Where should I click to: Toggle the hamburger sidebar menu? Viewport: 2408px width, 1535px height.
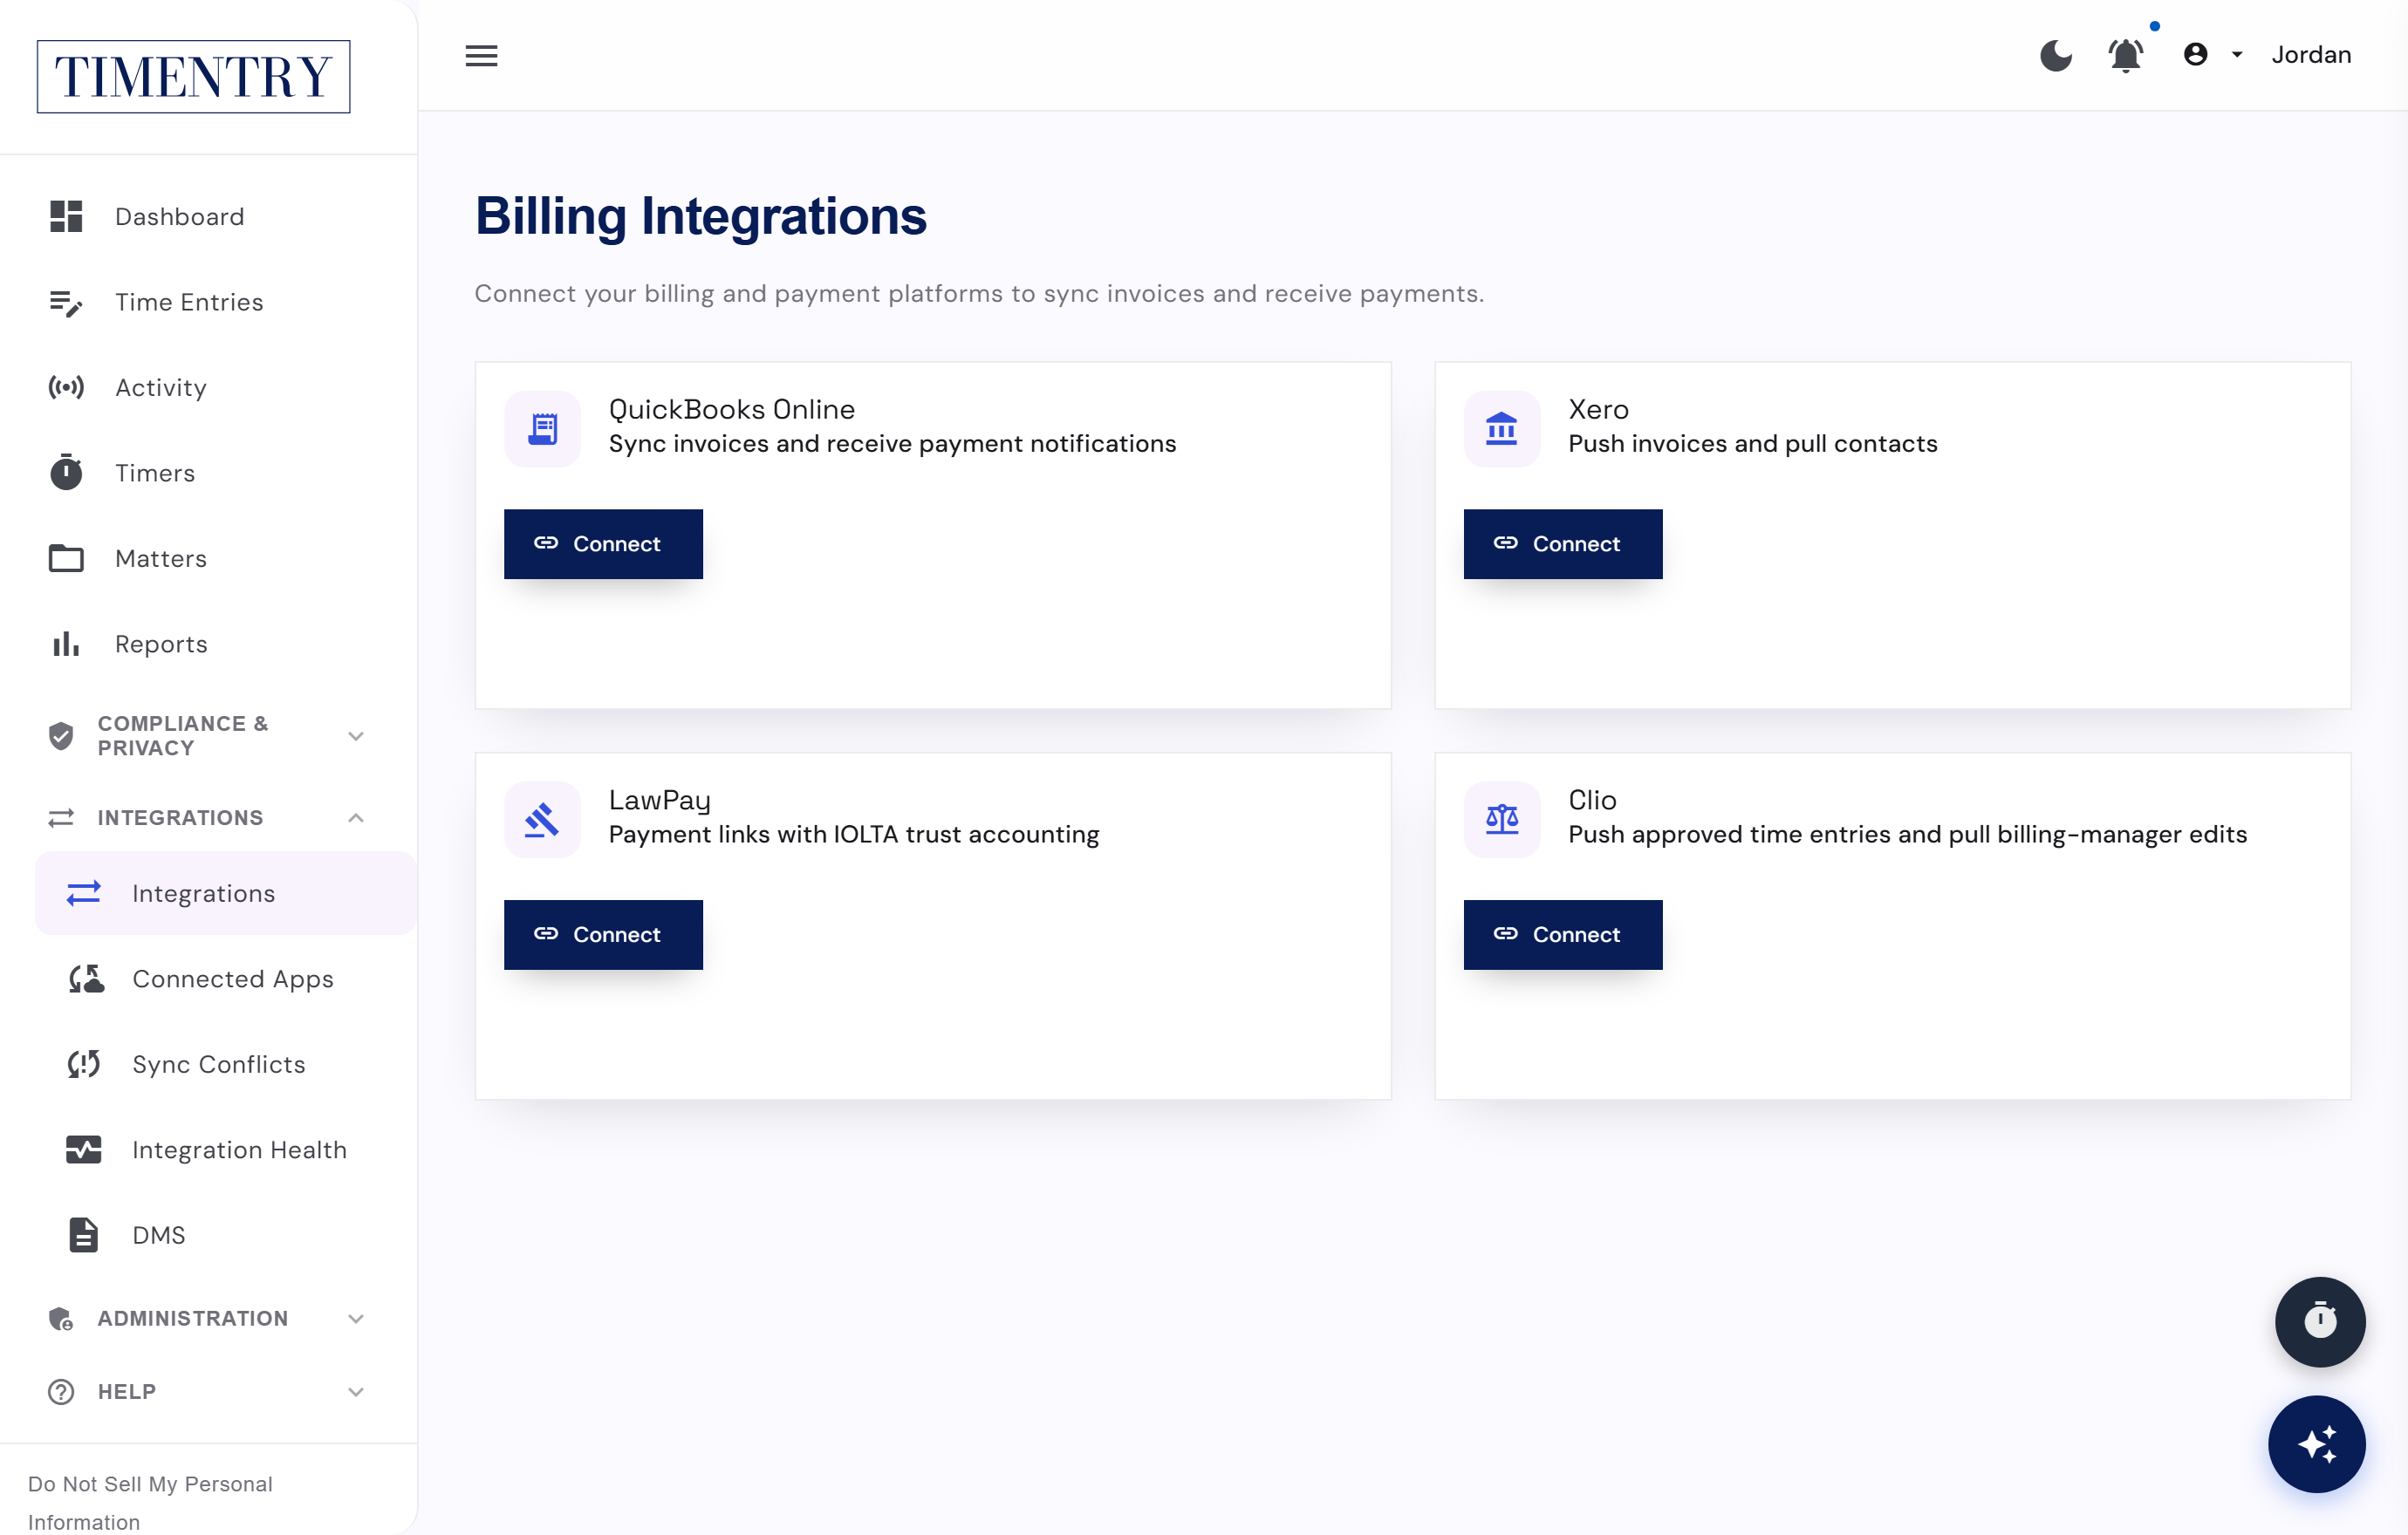[481, 55]
